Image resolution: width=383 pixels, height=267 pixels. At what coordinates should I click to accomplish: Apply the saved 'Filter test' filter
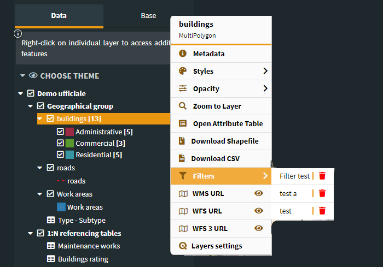(x=294, y=176)
